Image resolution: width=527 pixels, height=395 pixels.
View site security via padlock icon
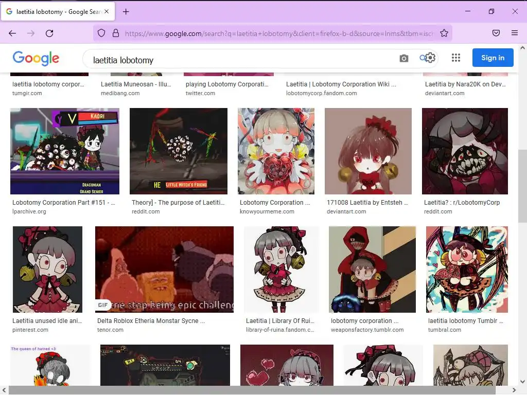point(116,33)
